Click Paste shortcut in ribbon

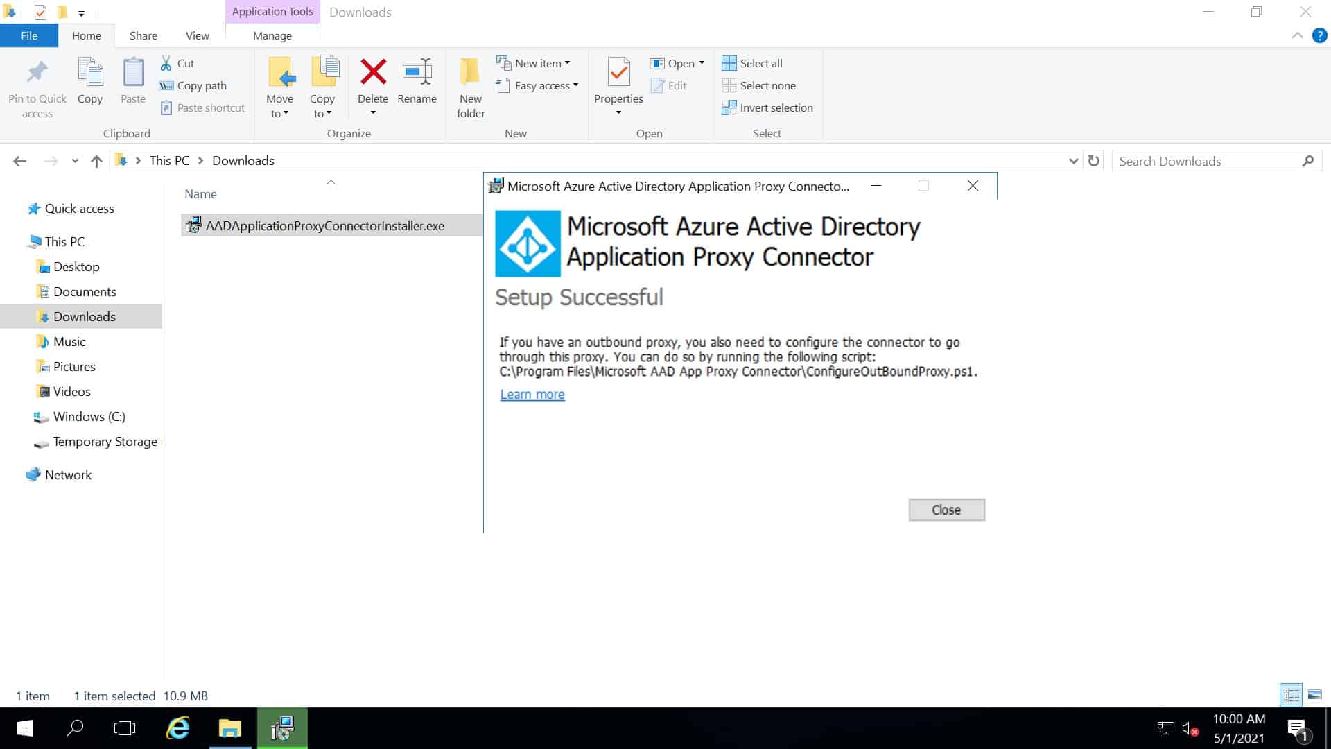(202, 107)
